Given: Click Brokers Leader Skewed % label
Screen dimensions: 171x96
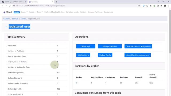Looking at the screenshot, I should [x=18, y=83].
